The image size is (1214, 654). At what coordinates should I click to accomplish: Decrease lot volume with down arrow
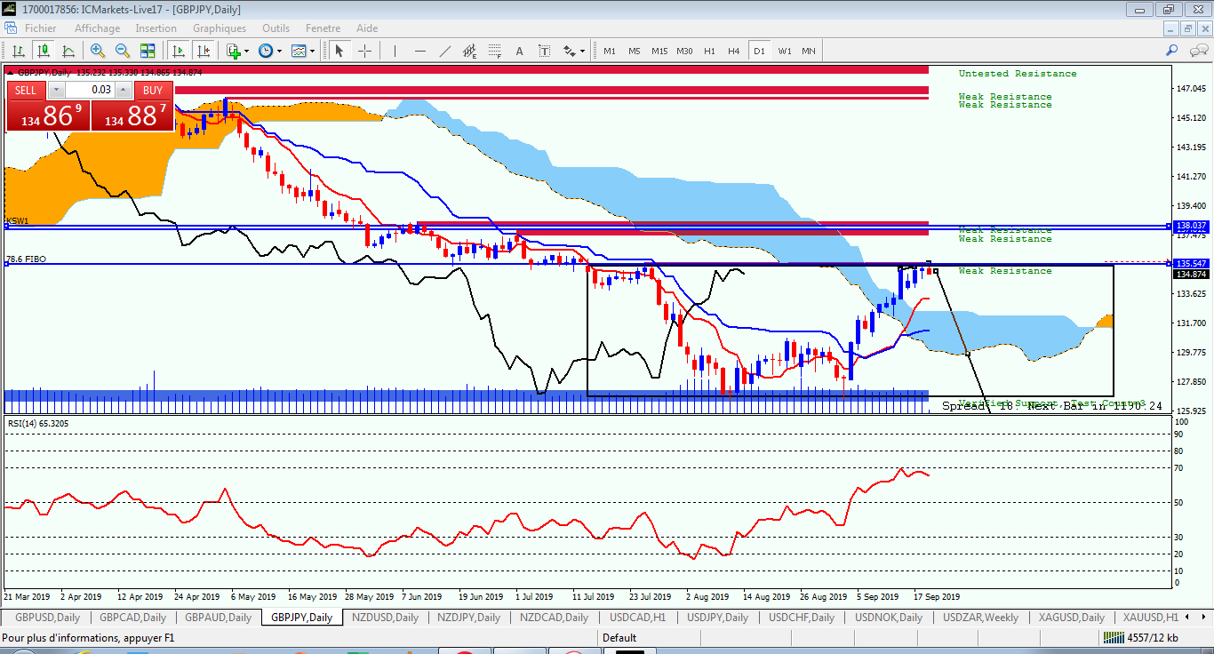coord(56,90)
